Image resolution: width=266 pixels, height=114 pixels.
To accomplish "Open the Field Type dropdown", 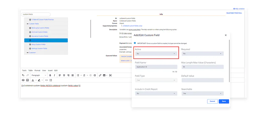I will (x=156, y=80).
